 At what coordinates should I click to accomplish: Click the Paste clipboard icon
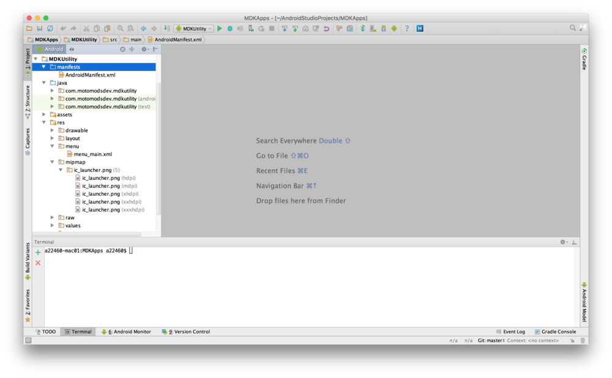click(107, 29)
